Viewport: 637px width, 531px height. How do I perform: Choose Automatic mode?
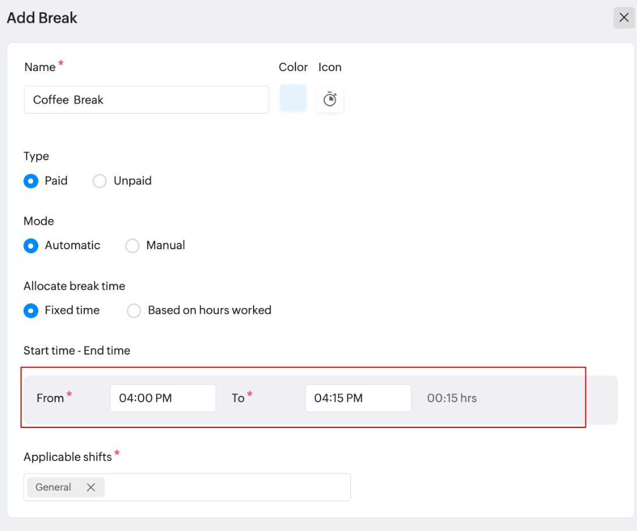31,246
